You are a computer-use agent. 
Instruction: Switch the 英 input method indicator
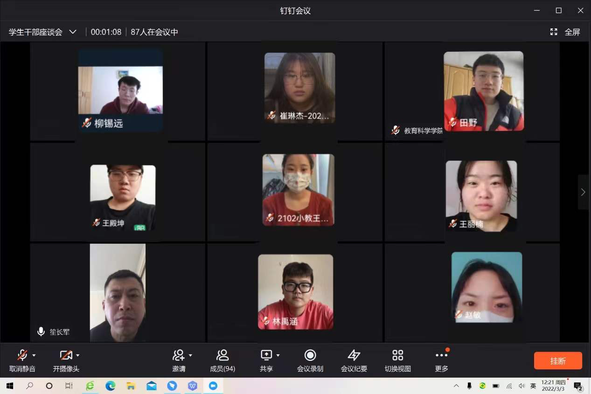pyautogui.click(x=533, y=386)
